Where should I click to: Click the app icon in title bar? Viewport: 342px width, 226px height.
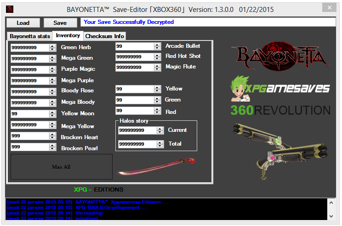click(10, 9)
